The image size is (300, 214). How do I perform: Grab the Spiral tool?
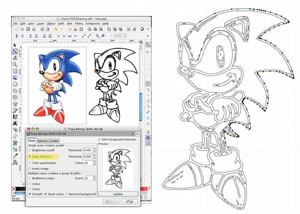point(15,97)
